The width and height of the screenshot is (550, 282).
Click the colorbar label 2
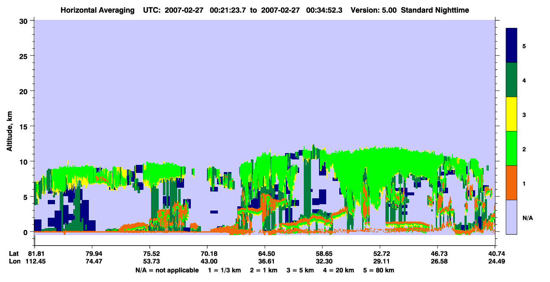click(524, 148)
